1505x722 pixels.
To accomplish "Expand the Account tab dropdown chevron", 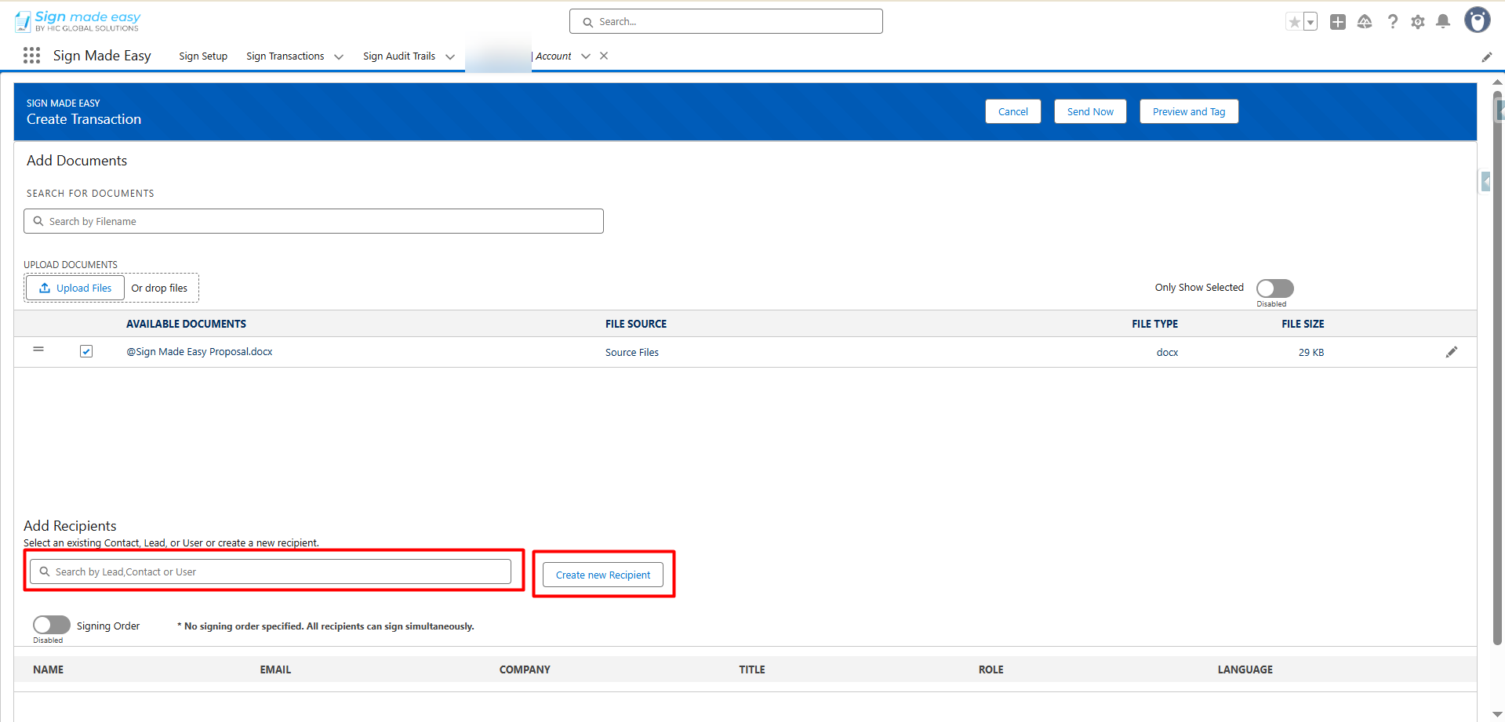I will pyautogui.click(x=586, y=56).
